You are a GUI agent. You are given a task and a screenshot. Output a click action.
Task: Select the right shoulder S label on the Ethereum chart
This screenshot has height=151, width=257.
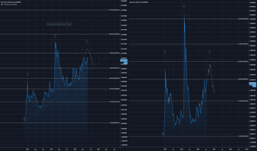click(x=87, y=41)
